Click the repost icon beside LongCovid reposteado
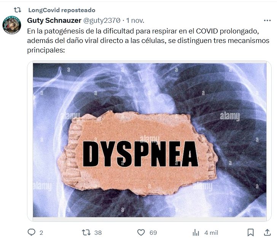277x242 pixels. click(x=18, y=10)
